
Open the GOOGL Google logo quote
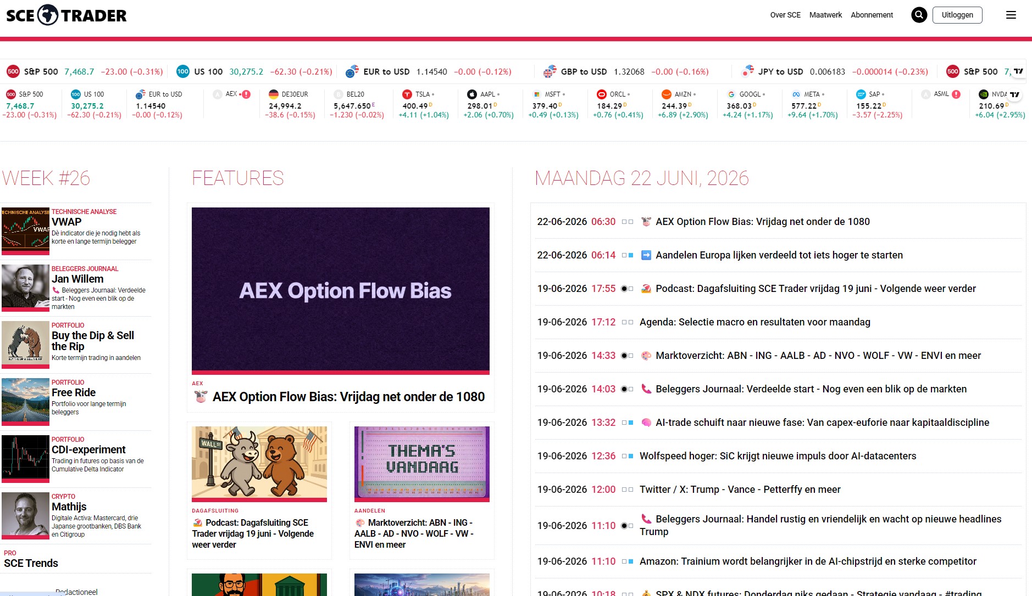[x=731, y=94]
